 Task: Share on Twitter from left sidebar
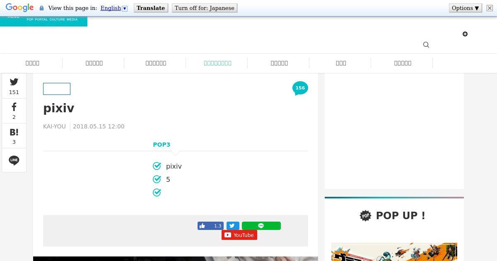[14, 86]
